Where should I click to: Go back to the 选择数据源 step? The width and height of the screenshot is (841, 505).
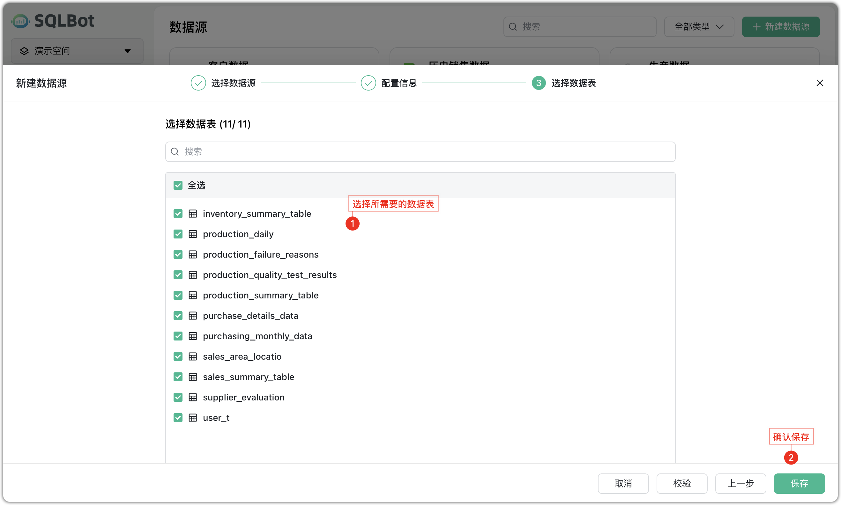point(233,83)
